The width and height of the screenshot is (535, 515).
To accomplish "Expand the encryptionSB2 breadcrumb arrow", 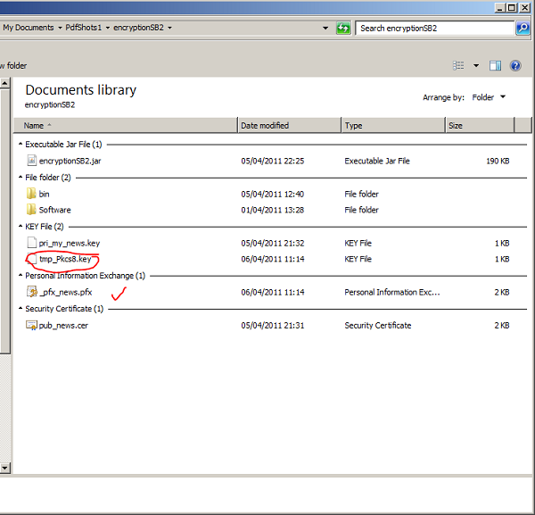I will pos(169,28).
